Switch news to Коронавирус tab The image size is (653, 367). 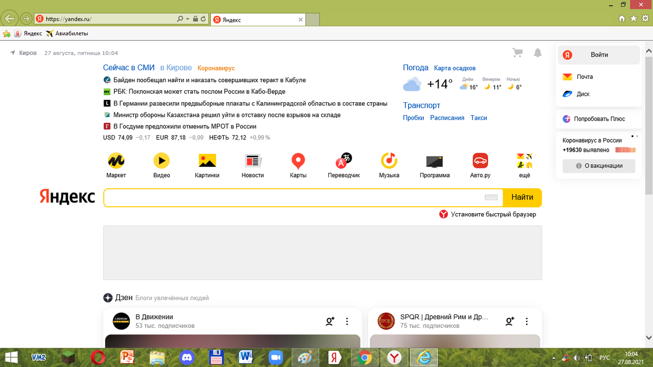click(216, 69)
